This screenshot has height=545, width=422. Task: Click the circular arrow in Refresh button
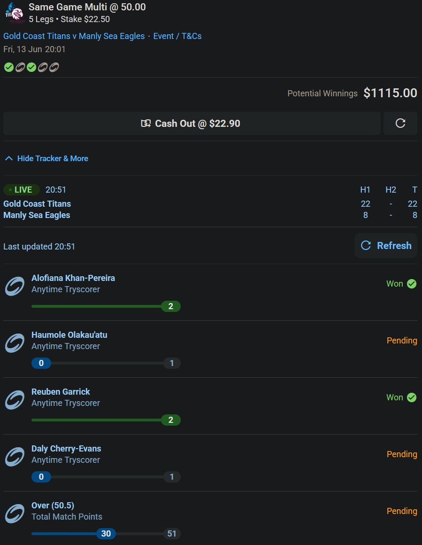[366, 245]
